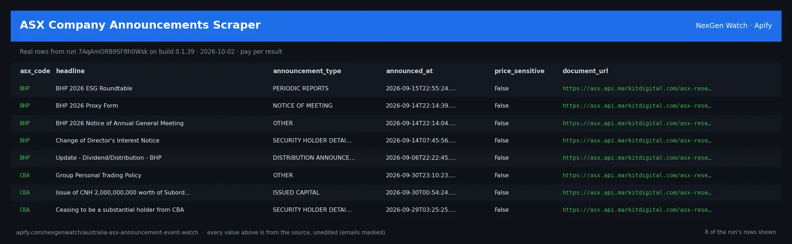Select headline 'BHP 2026 Notice of Annual General Meeting'
Viewport: 792px width, 244px height.
coord(120,123)
